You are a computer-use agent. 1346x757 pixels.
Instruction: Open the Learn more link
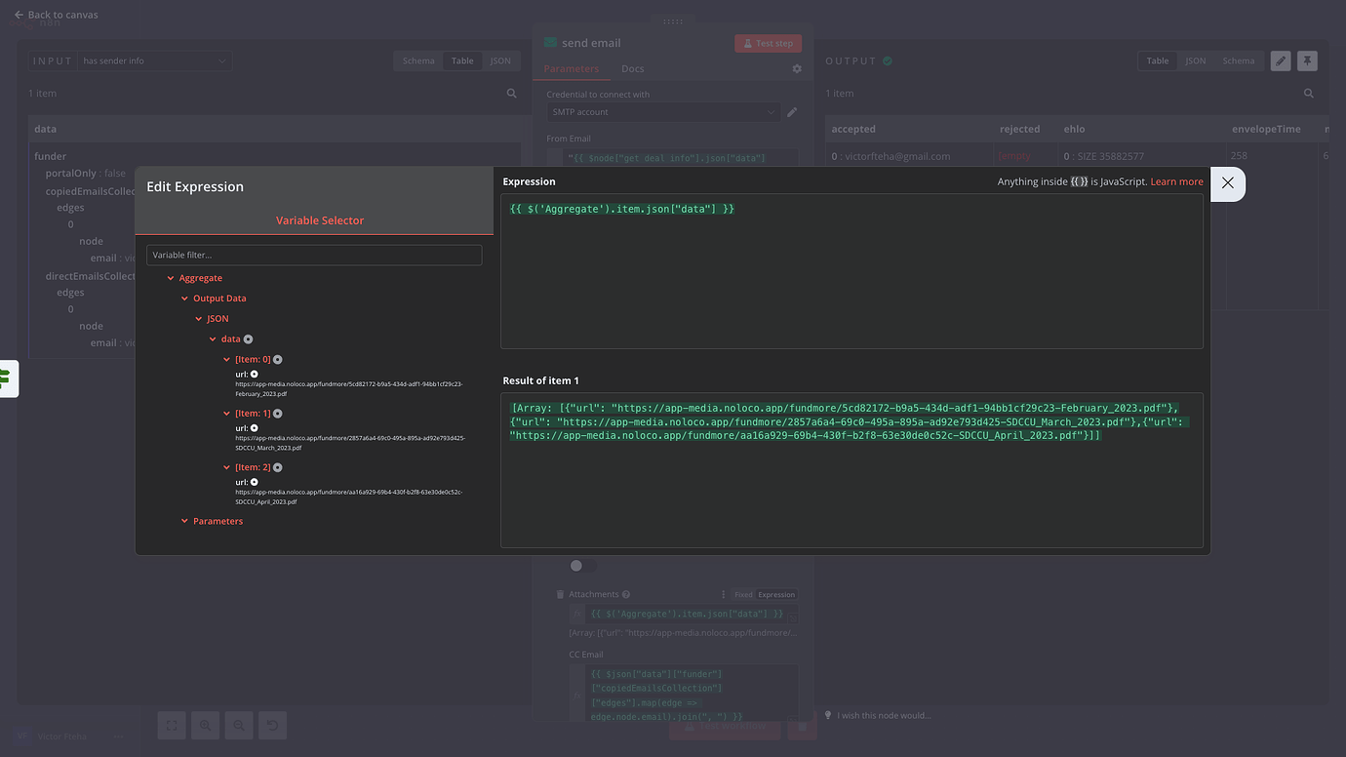1176,181
